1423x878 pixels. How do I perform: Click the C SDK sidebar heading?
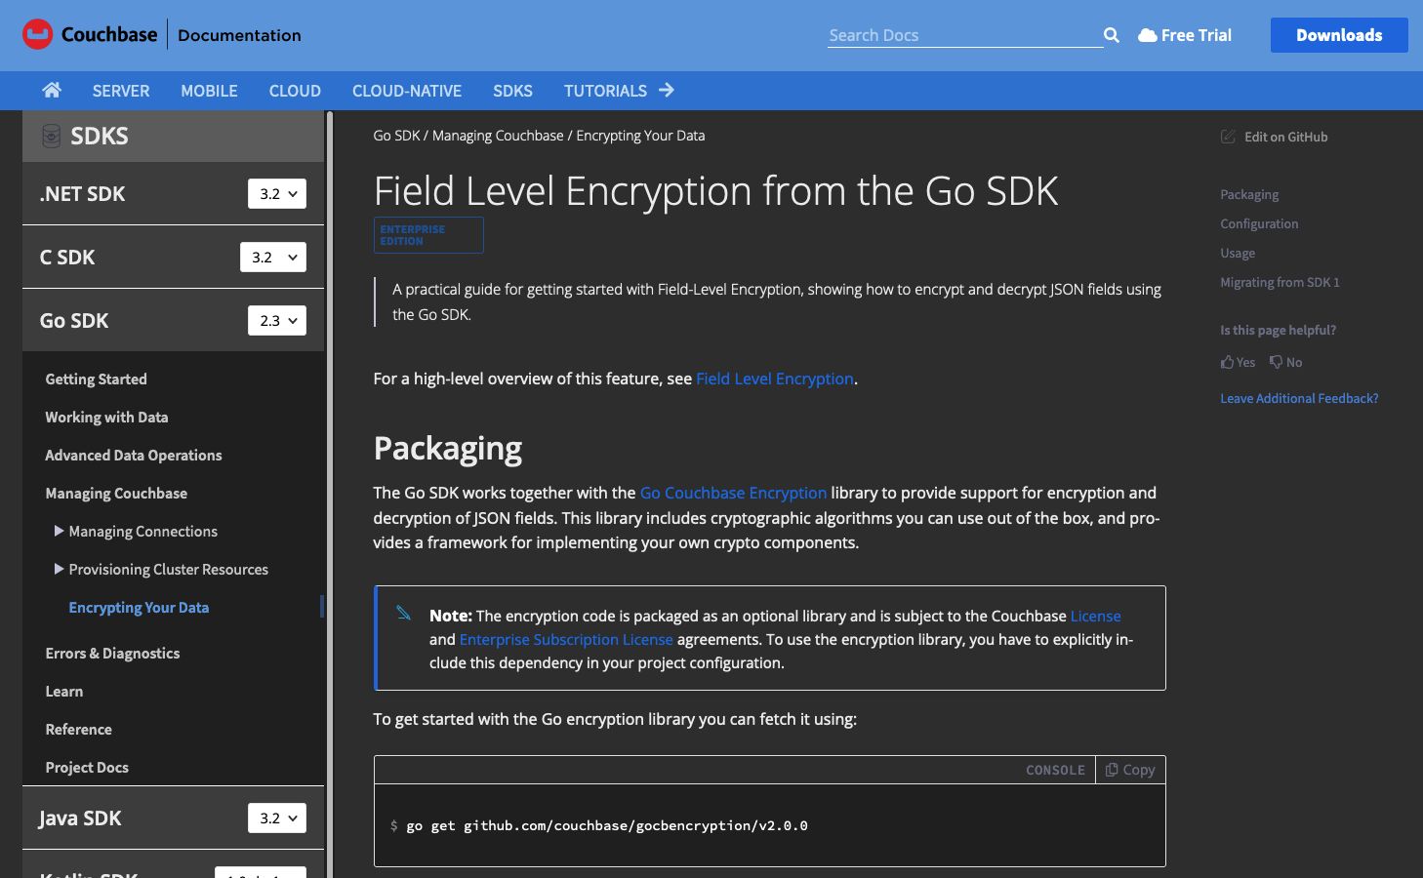pos(67,257)
